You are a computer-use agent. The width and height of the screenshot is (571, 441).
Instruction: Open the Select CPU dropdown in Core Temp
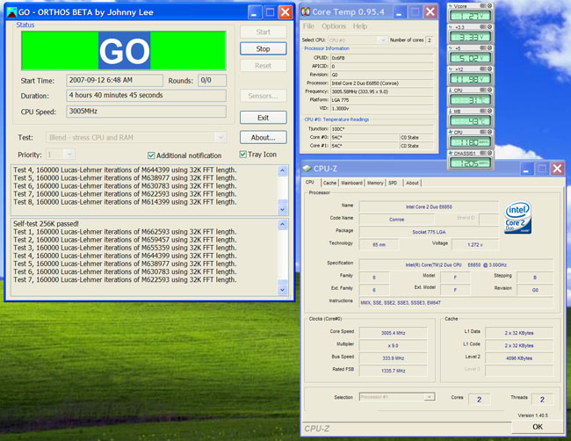(383, 40)
